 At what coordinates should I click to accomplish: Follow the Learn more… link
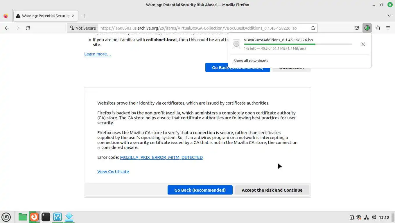(98, 54)
